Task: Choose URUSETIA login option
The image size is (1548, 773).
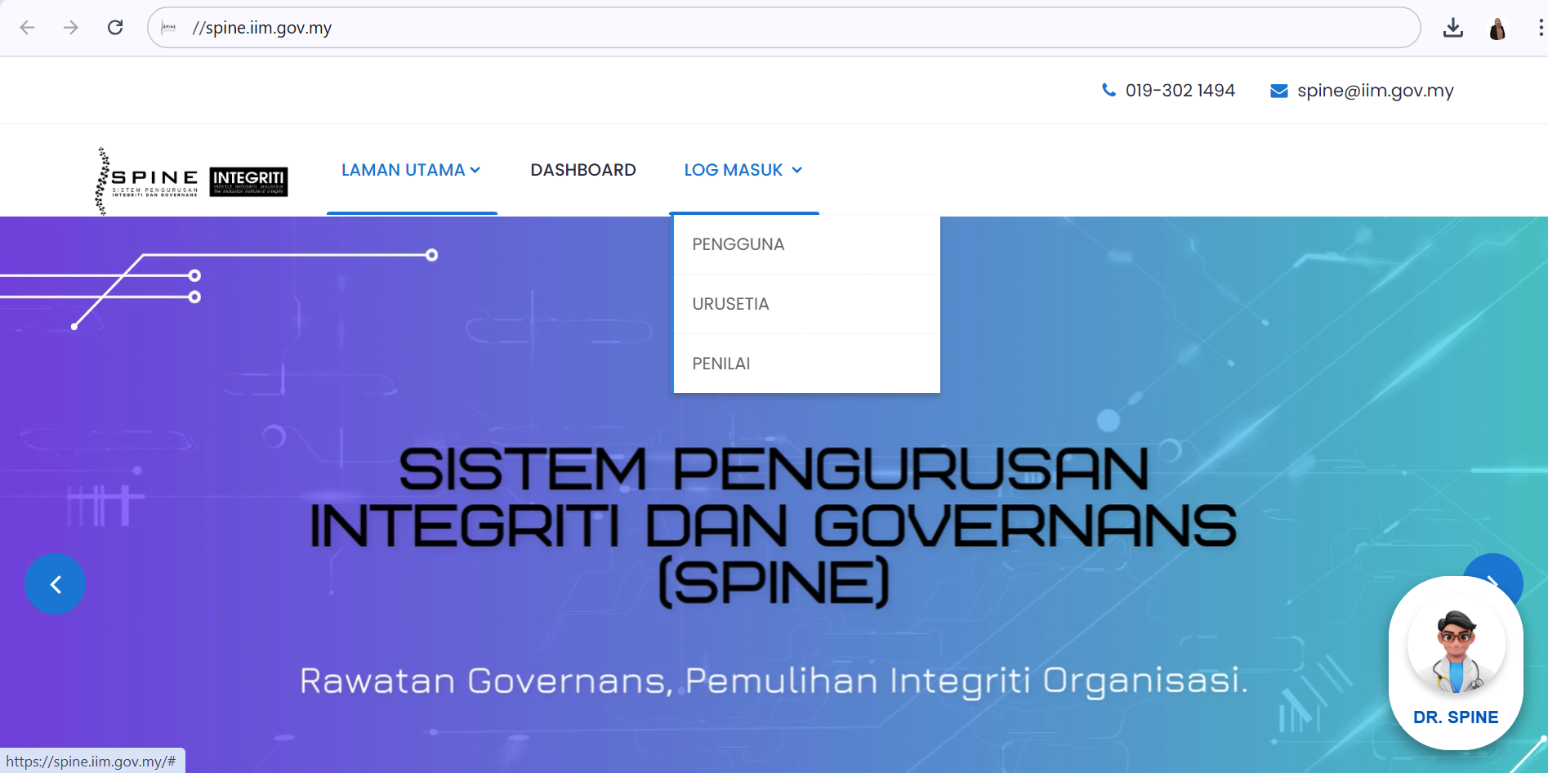Action: [730, 304]
